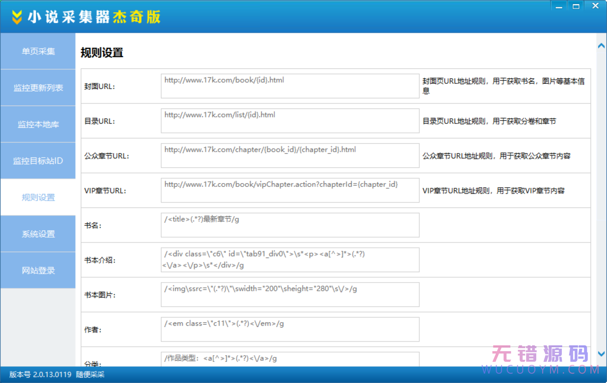The width and height of the screenshot is (607, 383).
Task: Edit the 书本图片 regex rule field
Action: tap(290, 295)
